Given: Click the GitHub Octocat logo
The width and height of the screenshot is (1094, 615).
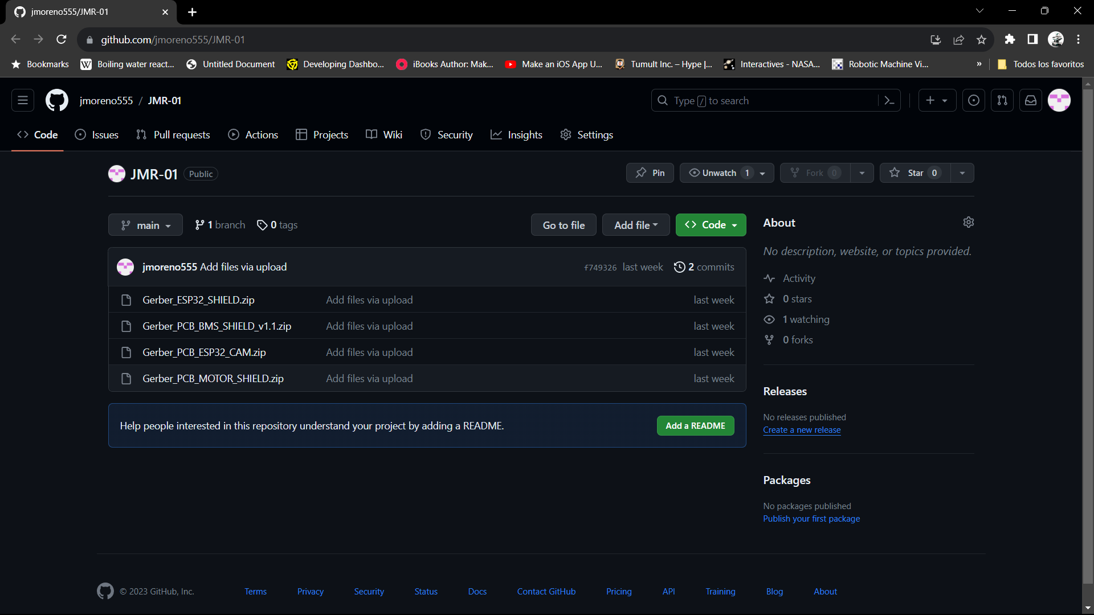Looking at the screenshot, I should tap(57, 101).
